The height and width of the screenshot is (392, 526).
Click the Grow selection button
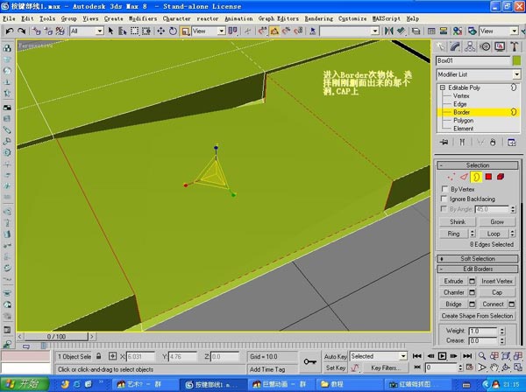(497, 221)
